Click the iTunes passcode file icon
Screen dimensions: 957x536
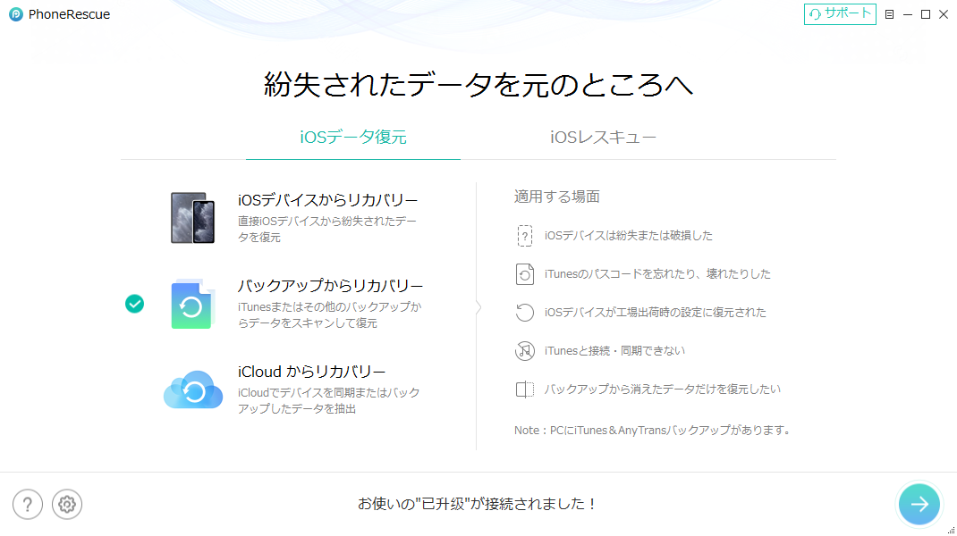coord(524,273)
